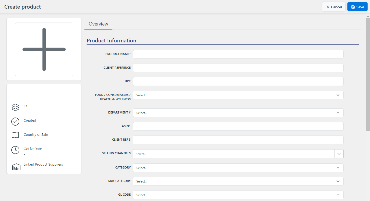Click the vertical page scrollbar thumb
The height and width of the screenshot is (201, 370).
coord(368,74)
